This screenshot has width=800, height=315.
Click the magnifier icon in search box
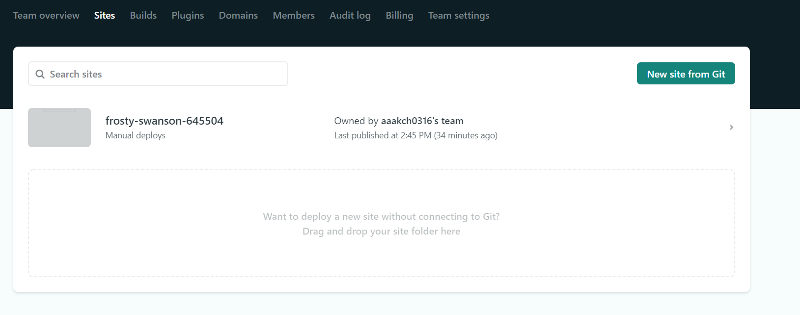pos(40,74)
